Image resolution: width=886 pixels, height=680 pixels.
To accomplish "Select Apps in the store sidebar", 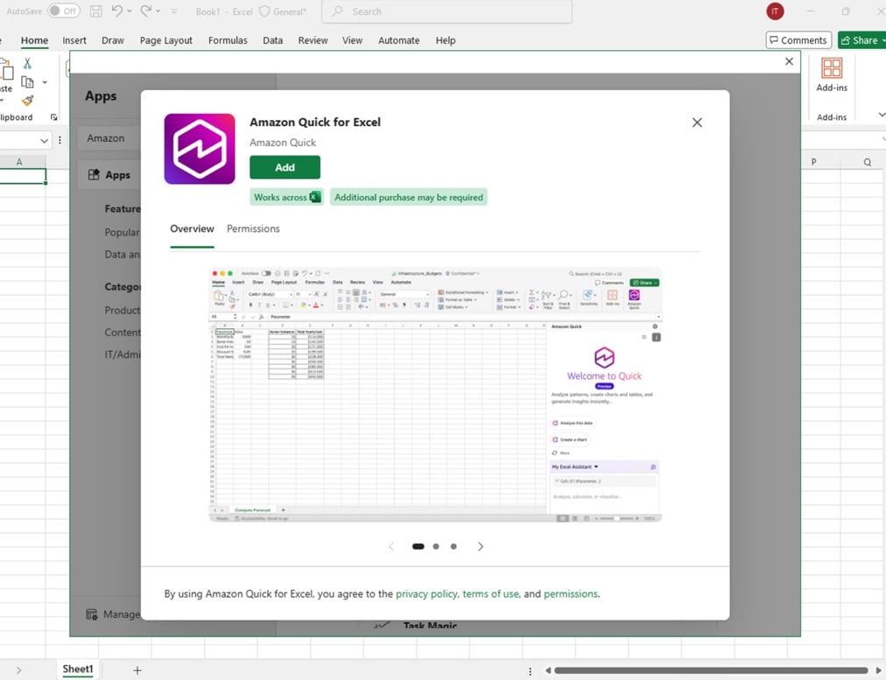I will [x=109, y=175].
